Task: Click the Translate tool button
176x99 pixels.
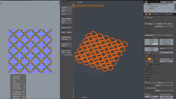Action: tap(67, 7)
